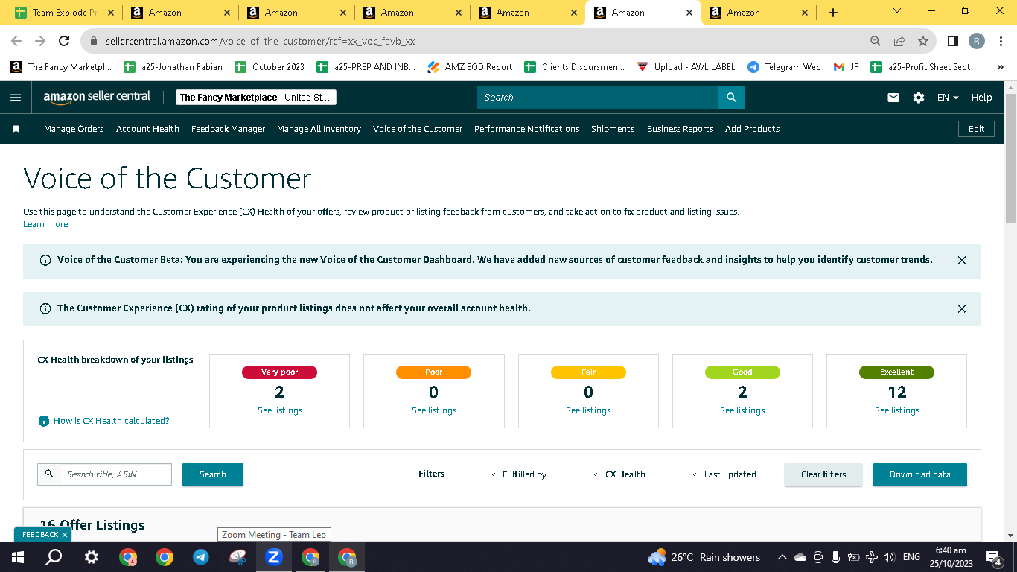Open Telegram from the taskbar
This screenshot has width=1017, height=572.
(x=200, y=557)
